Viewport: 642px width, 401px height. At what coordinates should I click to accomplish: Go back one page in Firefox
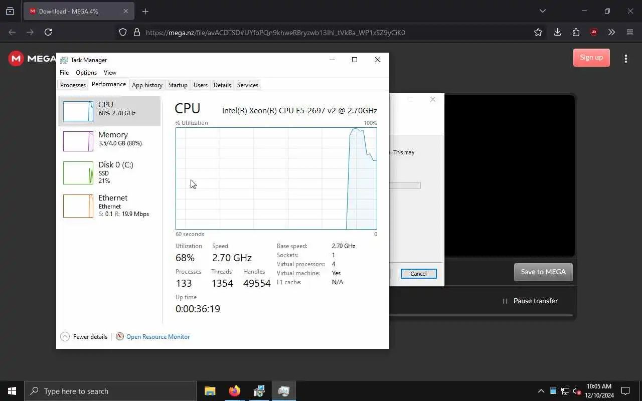12,32
